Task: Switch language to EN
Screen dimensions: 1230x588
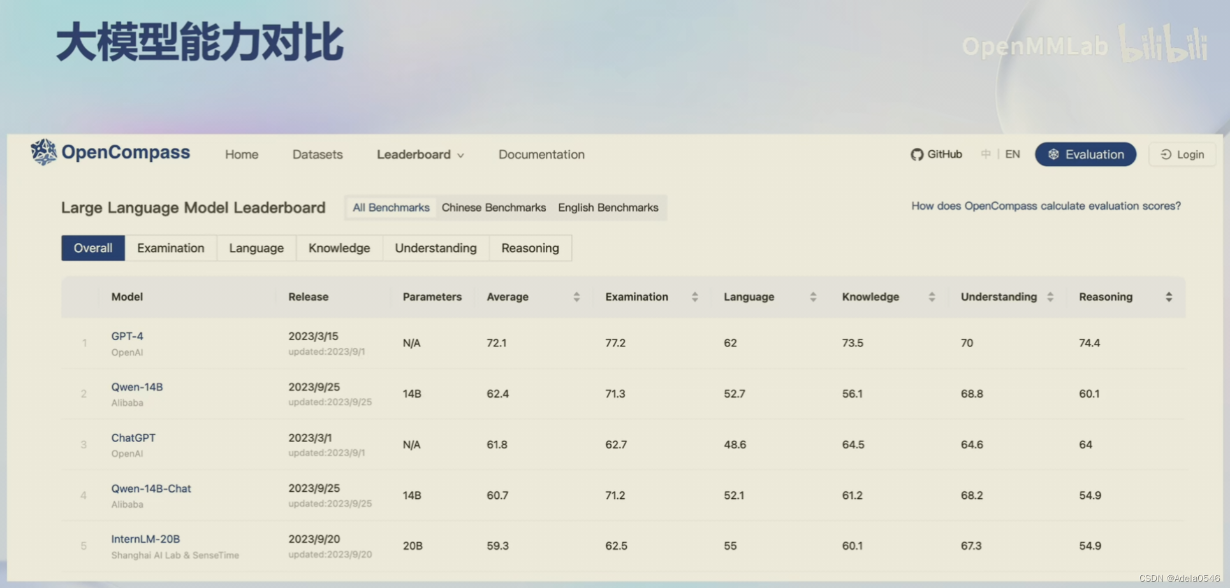Action: coord(1013,154)
